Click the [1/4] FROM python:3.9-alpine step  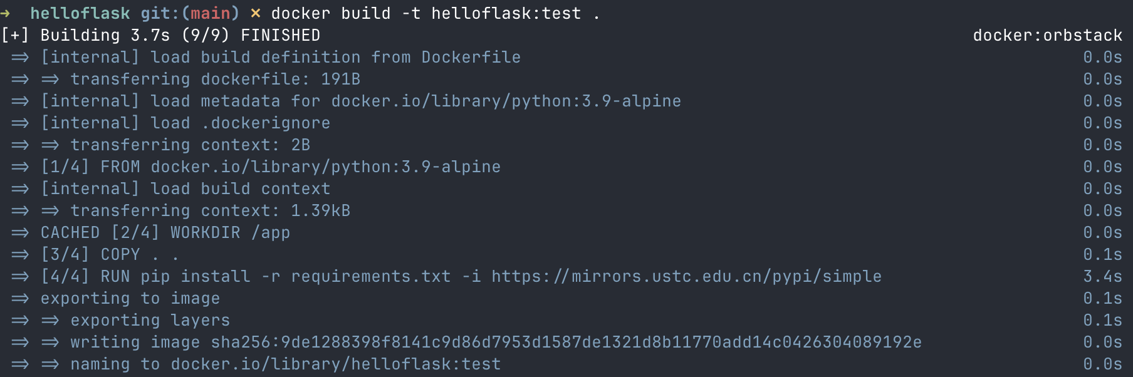click(x=270, y=167)
